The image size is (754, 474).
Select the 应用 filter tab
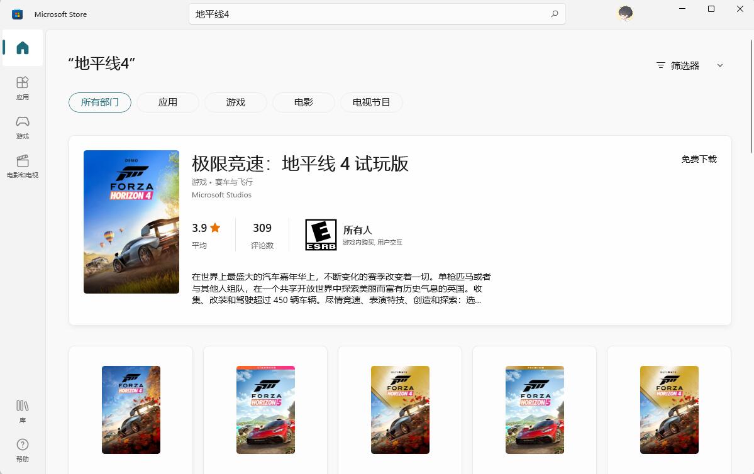tap(168, 102)
